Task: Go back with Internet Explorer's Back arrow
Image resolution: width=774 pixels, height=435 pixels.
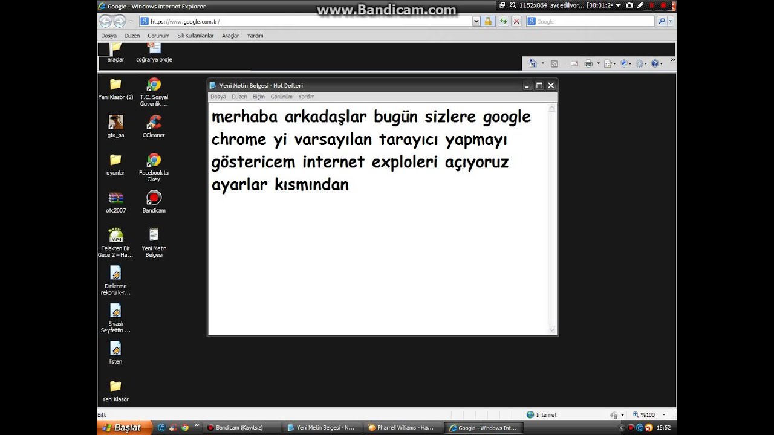Action: pos(105,21)
